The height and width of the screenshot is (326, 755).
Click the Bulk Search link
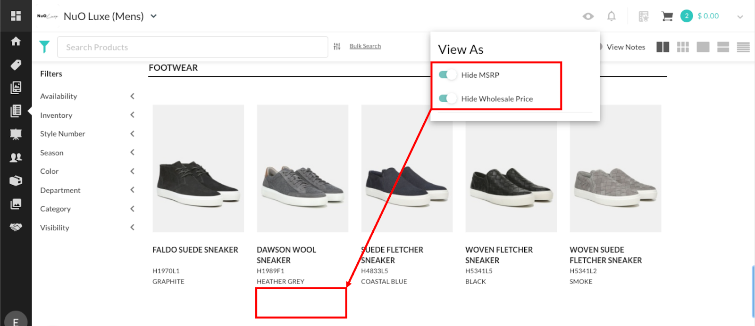pos(365,46)
